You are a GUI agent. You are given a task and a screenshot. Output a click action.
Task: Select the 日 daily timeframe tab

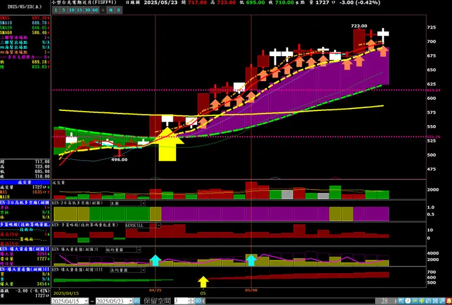(x=103, y=10)
